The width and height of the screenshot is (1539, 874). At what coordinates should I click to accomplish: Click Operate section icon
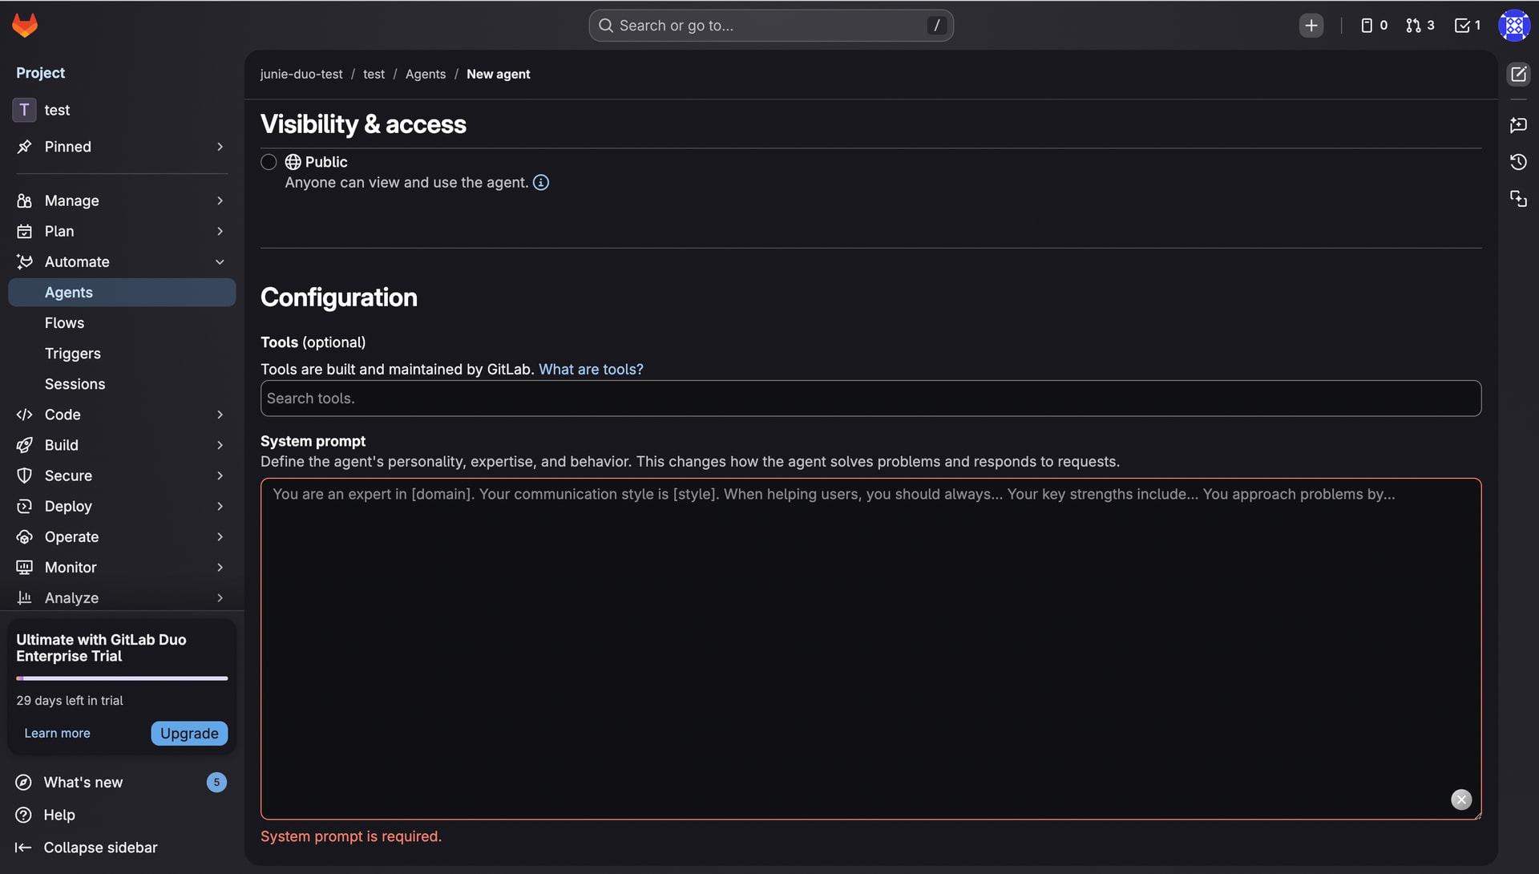pos(25,537)
